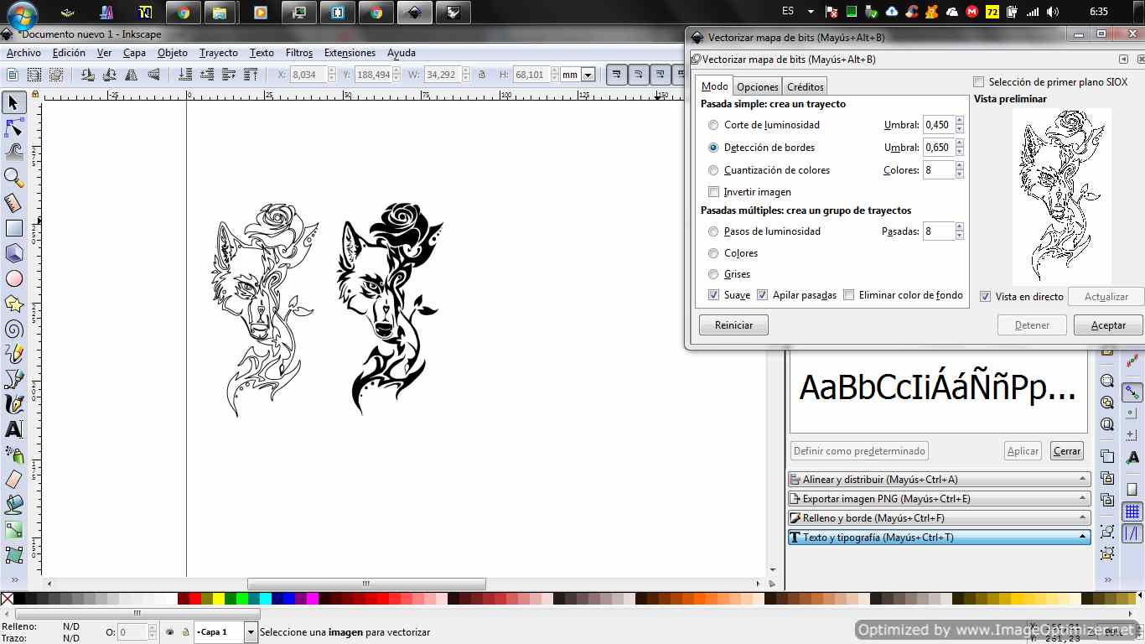Select the Node edit tool
1145x644 pixels.
(x=13, y=127)
